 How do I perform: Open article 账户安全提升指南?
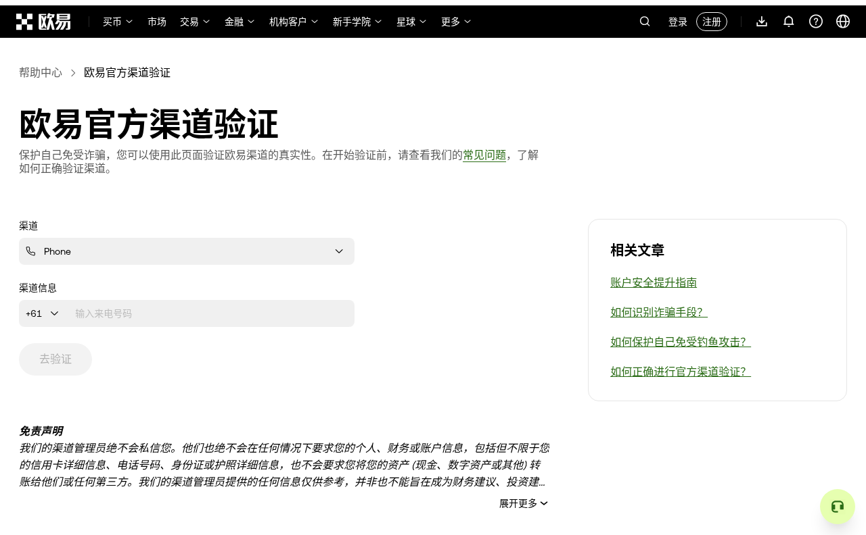coord(654,282)
